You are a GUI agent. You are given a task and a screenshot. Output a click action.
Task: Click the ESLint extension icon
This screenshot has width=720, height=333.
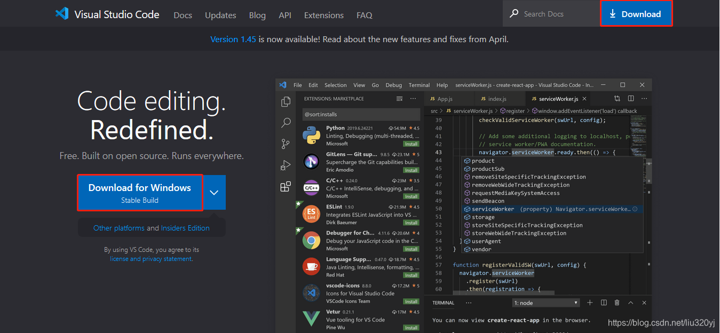pyautogui.click(x=311, y=215)
